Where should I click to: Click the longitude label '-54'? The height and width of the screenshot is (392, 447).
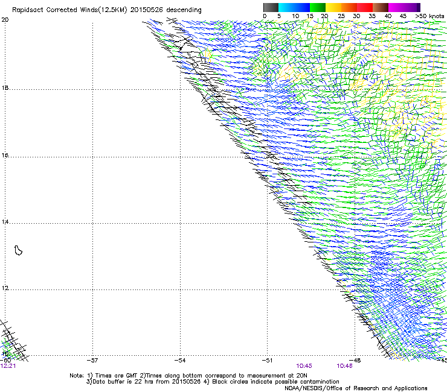coord(180,360)
